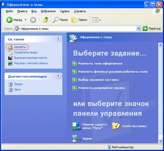This screenshot has width=164, height=151.
Task: Click the mouse icon beside Указатели мыши
Action: [10, 53]
